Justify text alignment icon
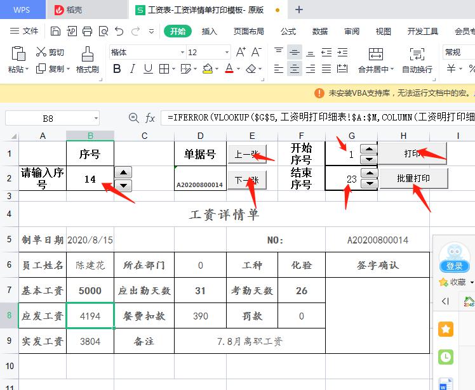 tap(326, 69)
